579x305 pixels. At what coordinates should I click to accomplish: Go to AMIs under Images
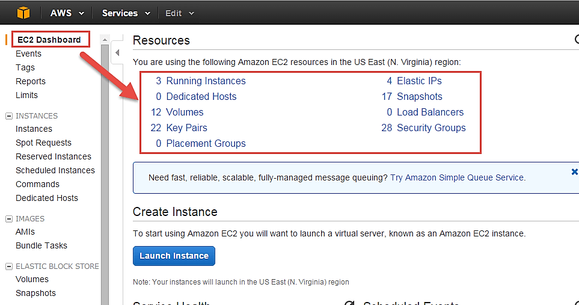tap(25, 232)
